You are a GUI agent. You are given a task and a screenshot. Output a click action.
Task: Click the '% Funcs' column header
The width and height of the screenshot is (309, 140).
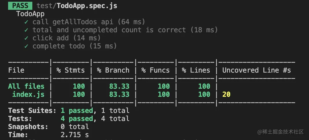pos(155,70)
